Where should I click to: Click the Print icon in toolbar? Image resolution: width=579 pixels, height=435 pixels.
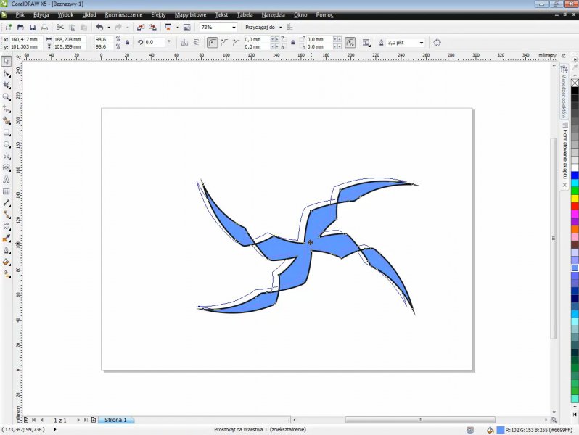(x=44, y=28)
